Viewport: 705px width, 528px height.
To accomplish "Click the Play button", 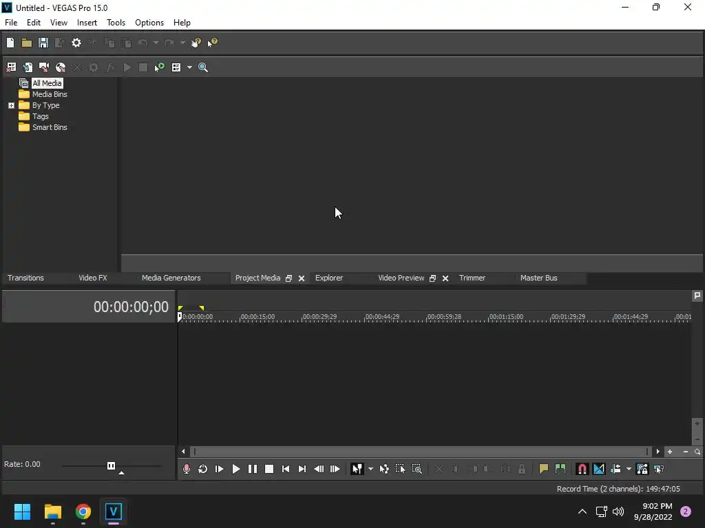I will [236, 469].
